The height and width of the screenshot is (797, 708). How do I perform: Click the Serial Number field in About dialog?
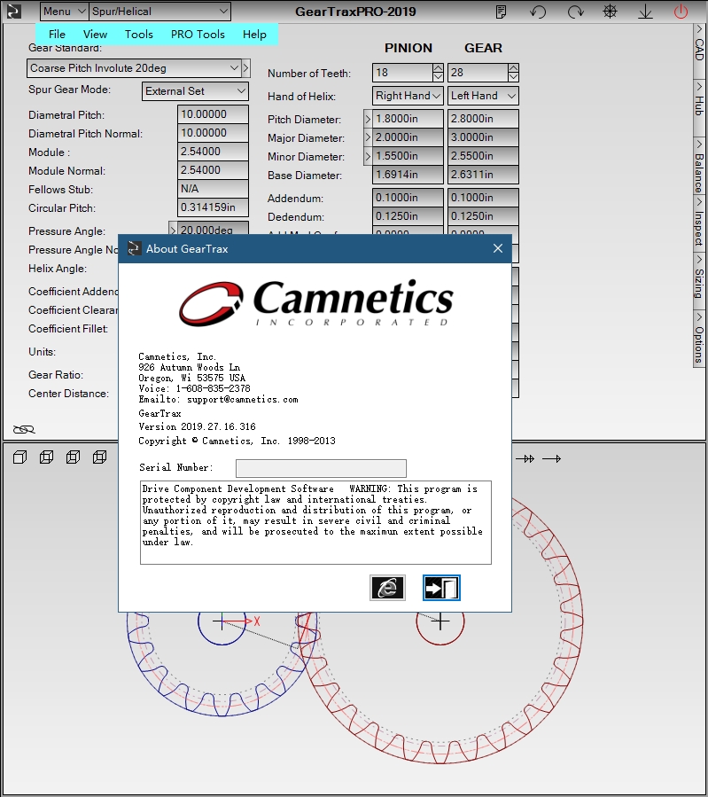[x=321, y=468]
